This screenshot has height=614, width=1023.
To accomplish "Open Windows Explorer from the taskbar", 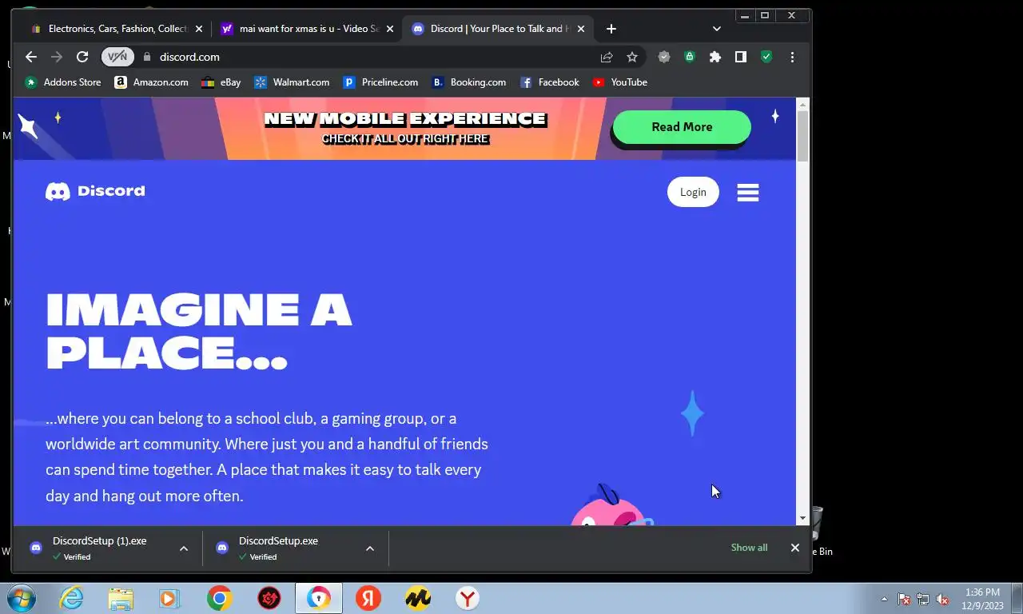I will point(121,598).
